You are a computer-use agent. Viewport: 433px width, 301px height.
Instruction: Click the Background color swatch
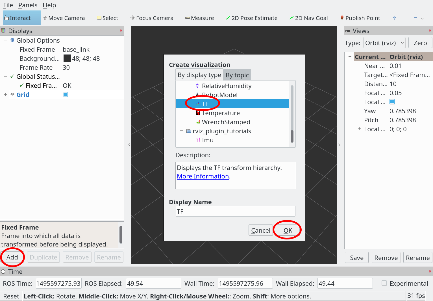67,58
